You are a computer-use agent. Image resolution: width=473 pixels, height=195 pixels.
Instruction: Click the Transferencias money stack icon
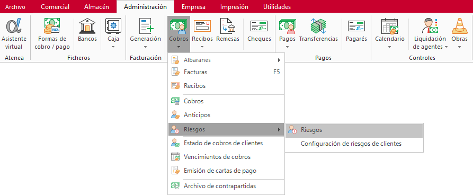coord(318,26)
